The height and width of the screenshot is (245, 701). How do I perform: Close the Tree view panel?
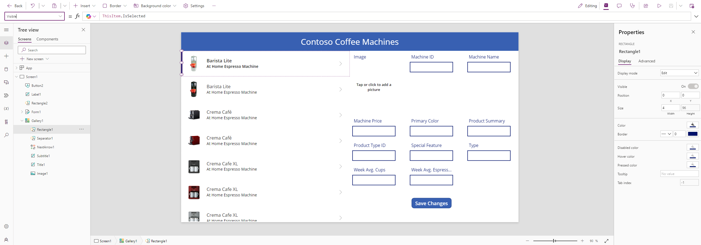coord(83,30)
